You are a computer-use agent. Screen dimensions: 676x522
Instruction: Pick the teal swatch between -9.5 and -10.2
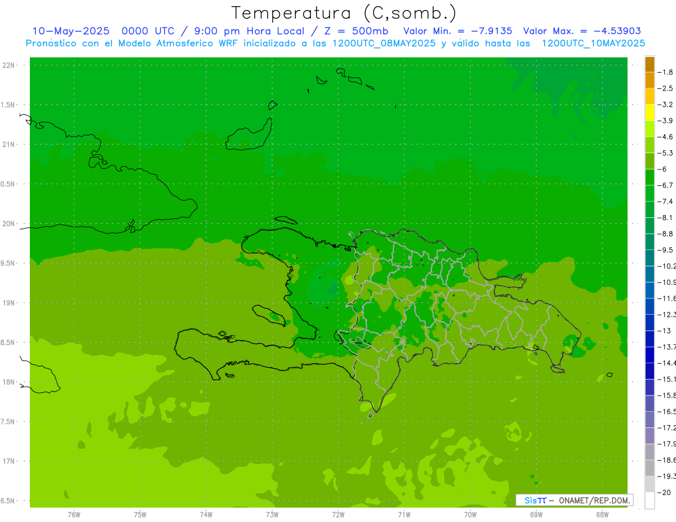[x=650, y=258]
